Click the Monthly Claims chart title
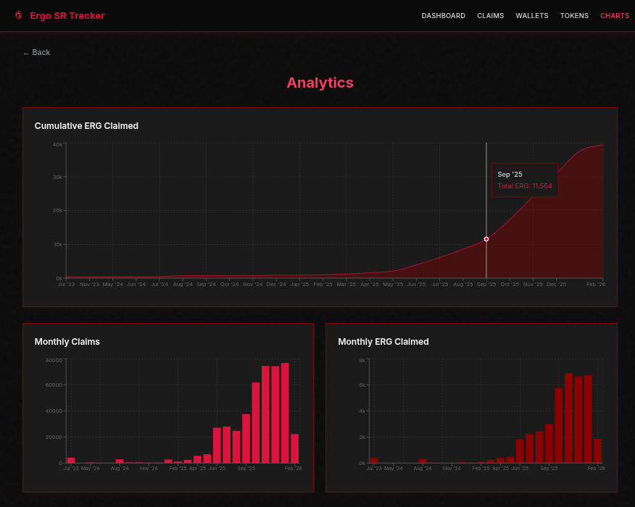This screenshot has width=635, height=507. tap(67, 342)
